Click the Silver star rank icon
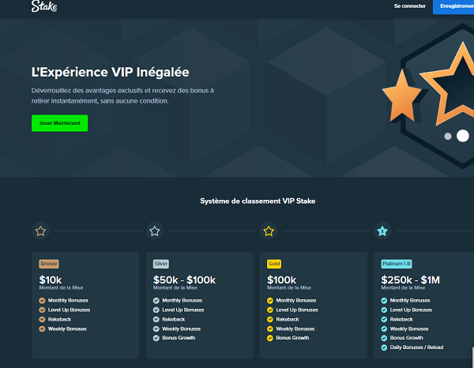 [x=155, y=231]
